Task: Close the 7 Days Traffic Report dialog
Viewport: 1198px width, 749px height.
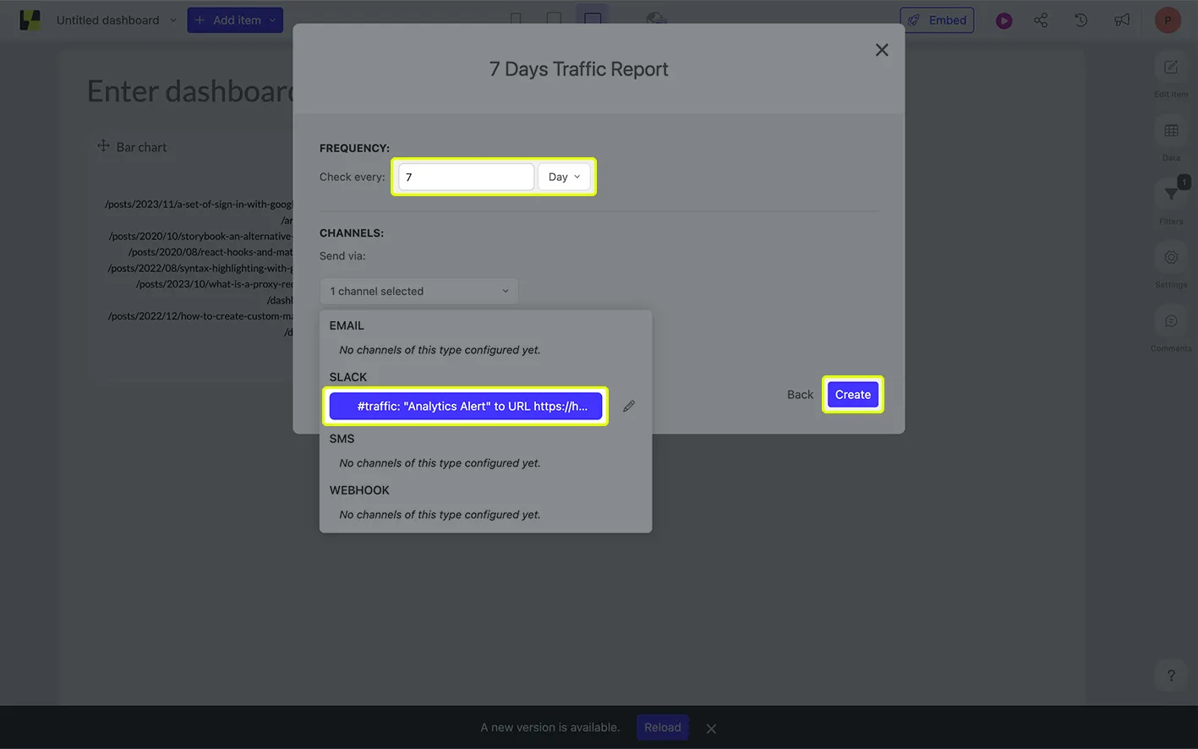Action: tap(882, 50)
